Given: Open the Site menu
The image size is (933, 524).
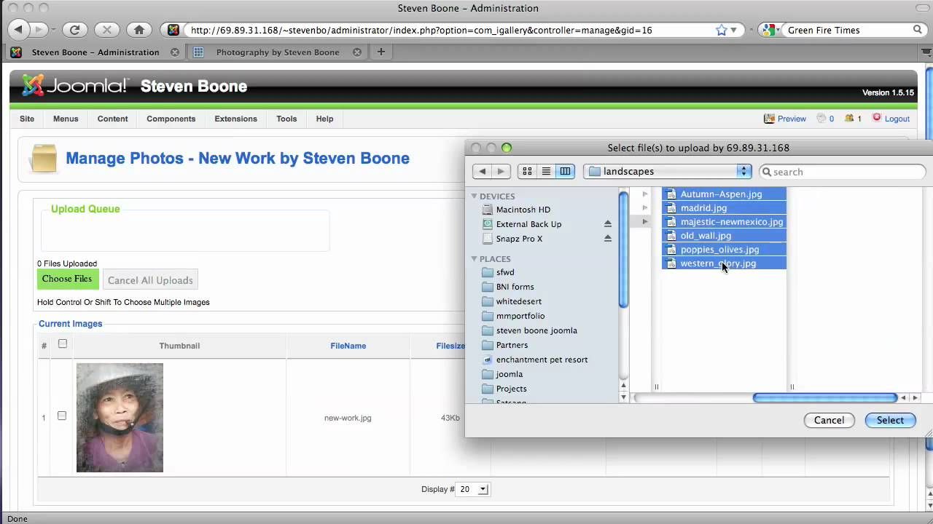Looking at the screenshot, I should pos(27,119).
